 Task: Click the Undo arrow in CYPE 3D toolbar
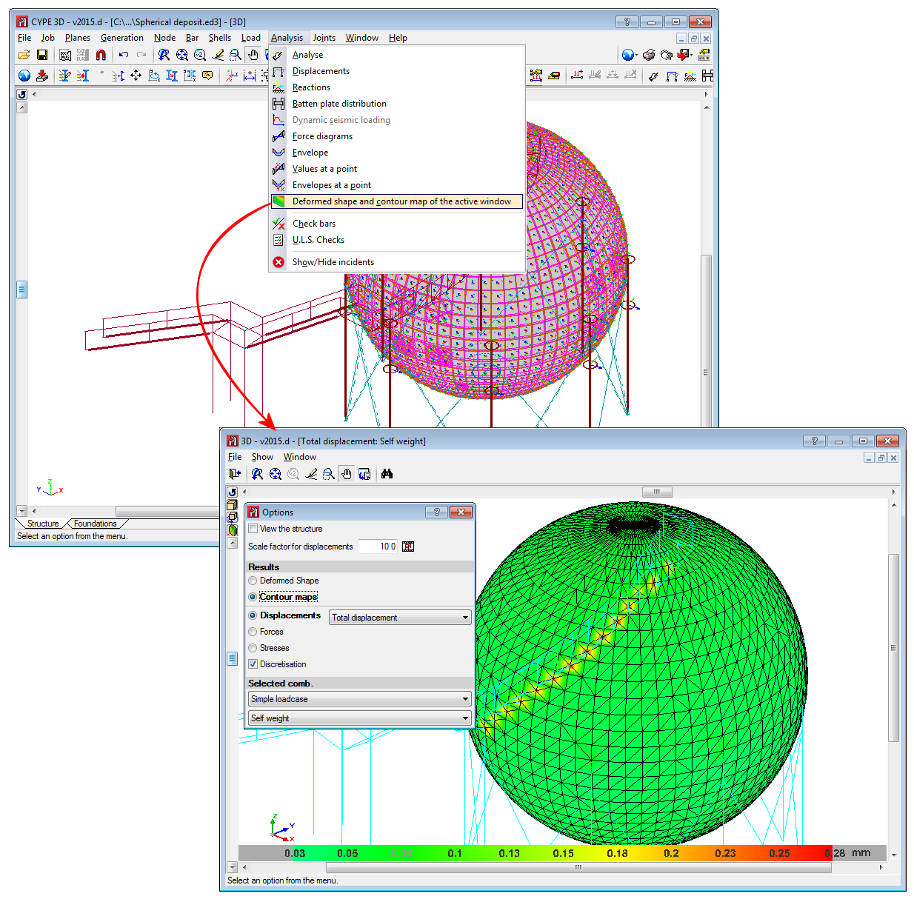[x=123, y=55]
